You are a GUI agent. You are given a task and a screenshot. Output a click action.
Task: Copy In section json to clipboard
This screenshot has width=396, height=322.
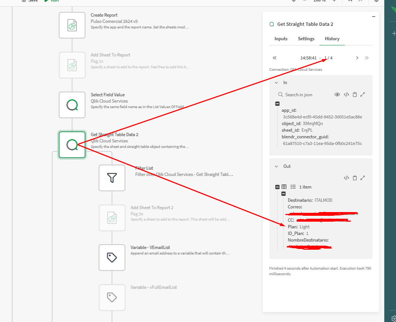pyautogui.click(x=355, y=95)
